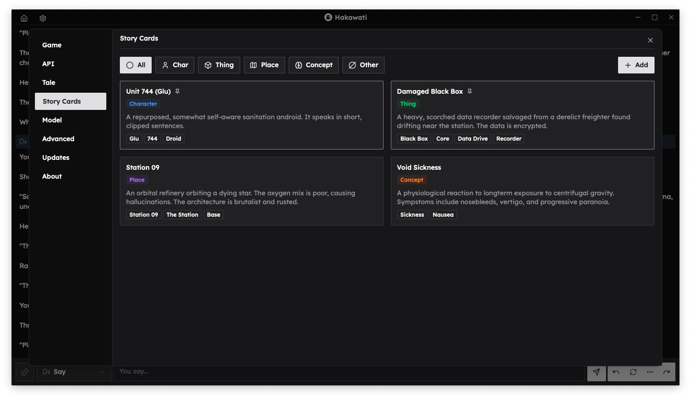
Task: Filter story cards by Char
Action: tap(175, 65)
